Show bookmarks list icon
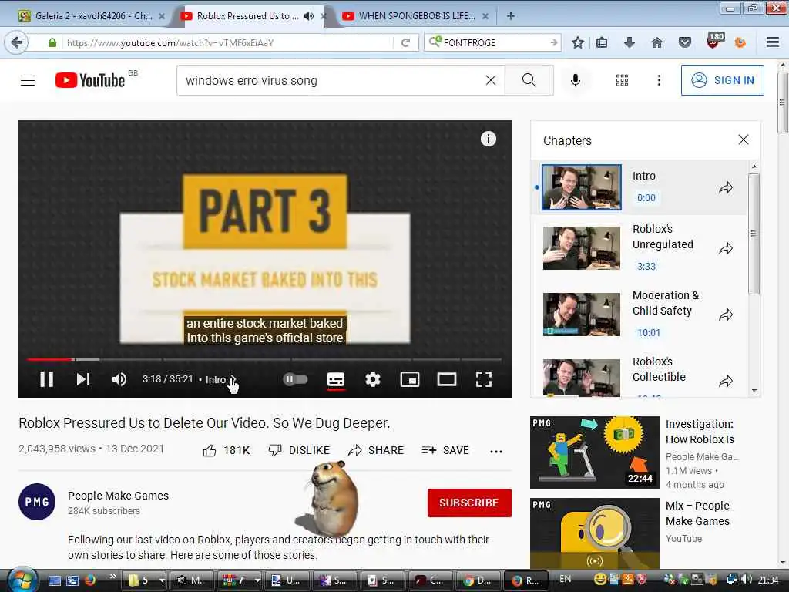The height and width of the screenshot is (592, 789). [601, 43]
